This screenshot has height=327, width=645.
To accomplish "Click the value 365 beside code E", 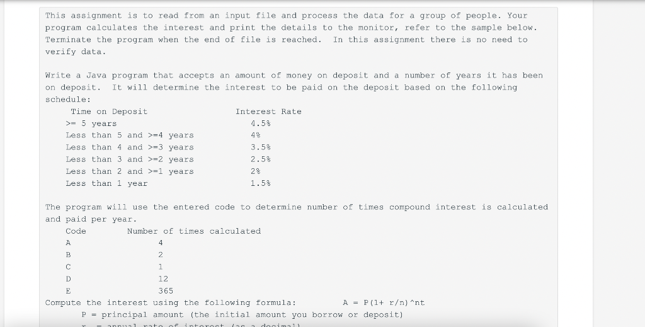I will 166,291.
